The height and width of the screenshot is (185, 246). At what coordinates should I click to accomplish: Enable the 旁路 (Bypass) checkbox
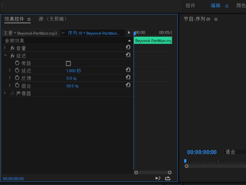[x=68, y=63]
